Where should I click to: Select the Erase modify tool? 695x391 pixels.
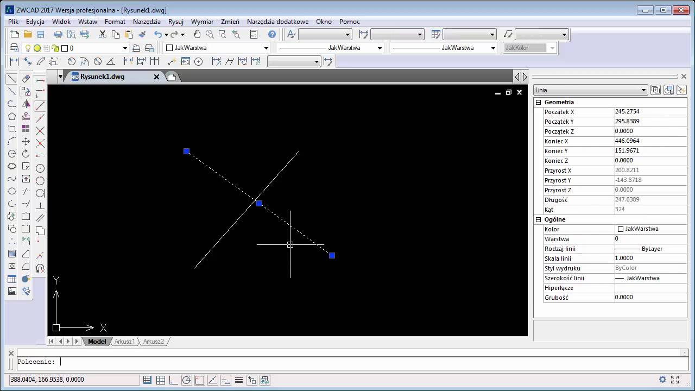click(26, 79)
